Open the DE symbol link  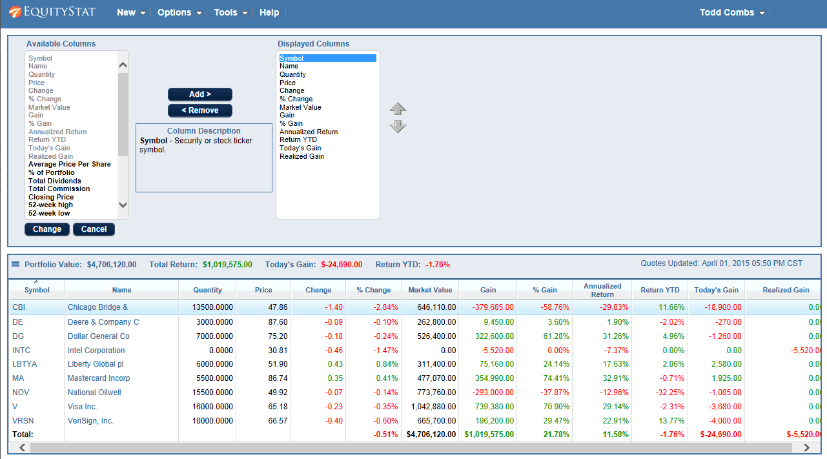point(17,321)
